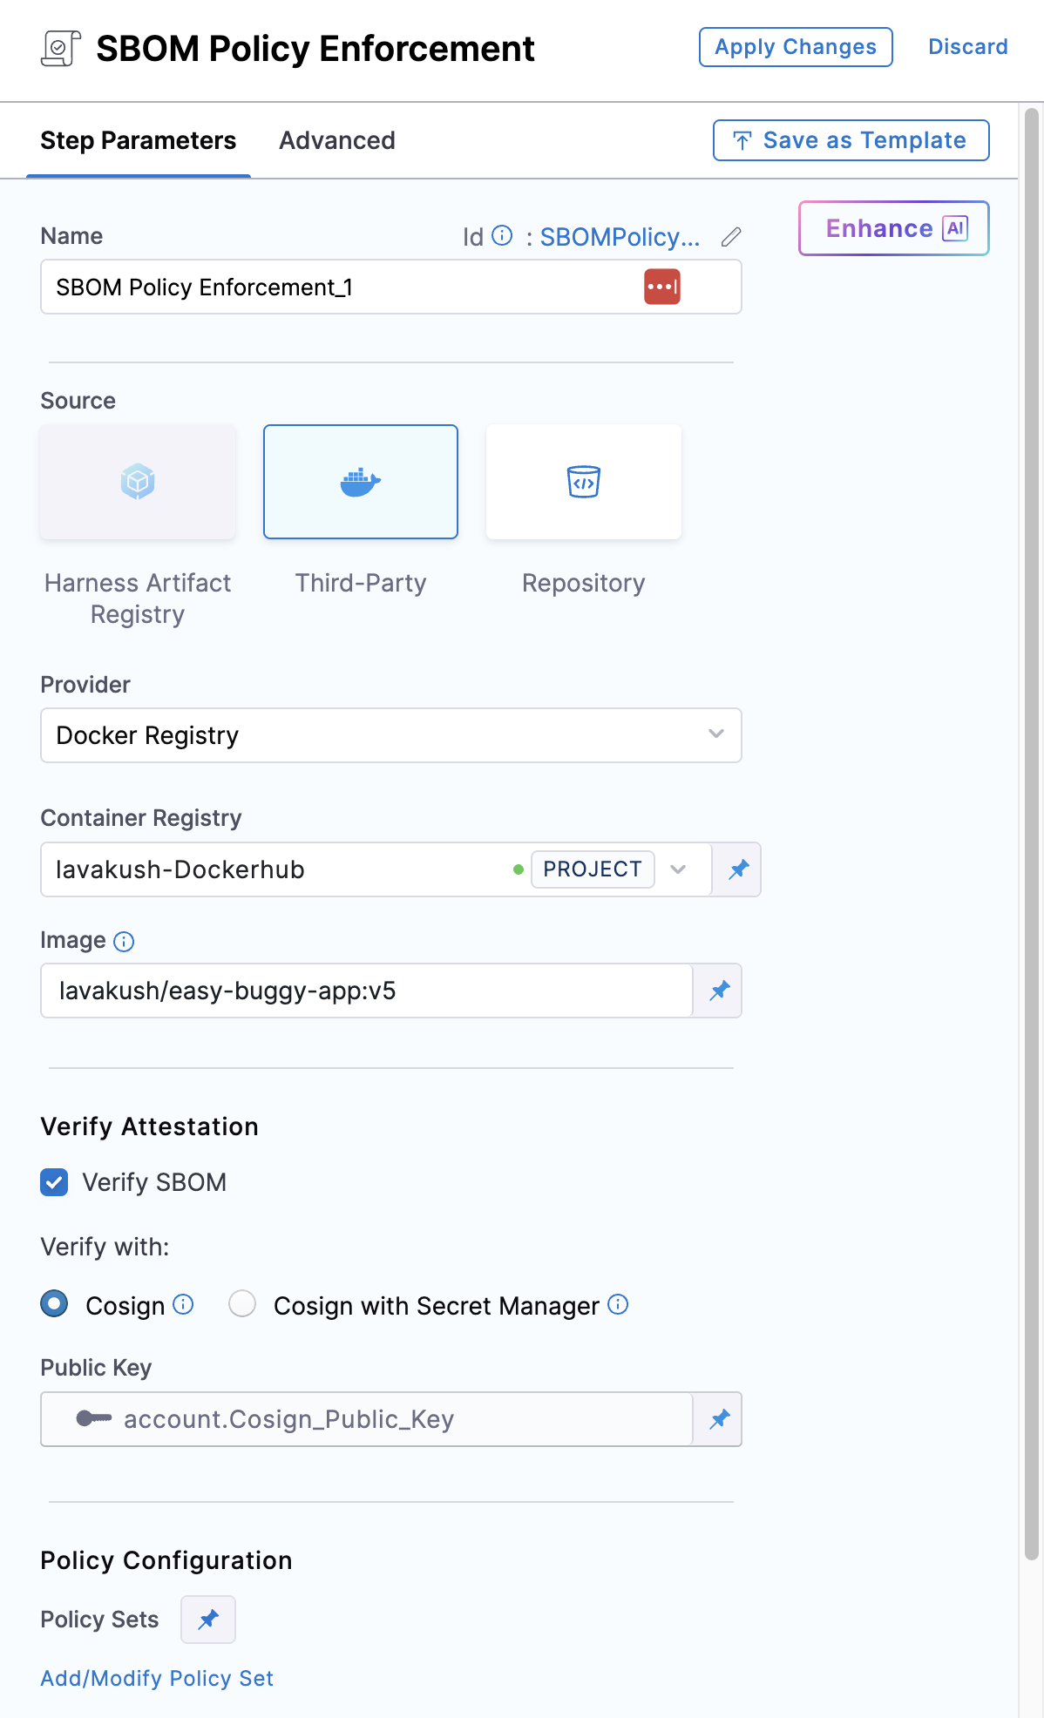Uncheck the Verify SBOM checkbox
Screen dimensions: 1044x1718
[54, 1182]
